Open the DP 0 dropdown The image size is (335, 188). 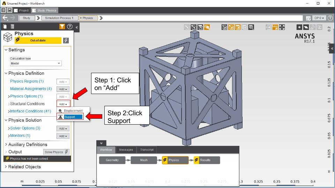click(319, 18)
